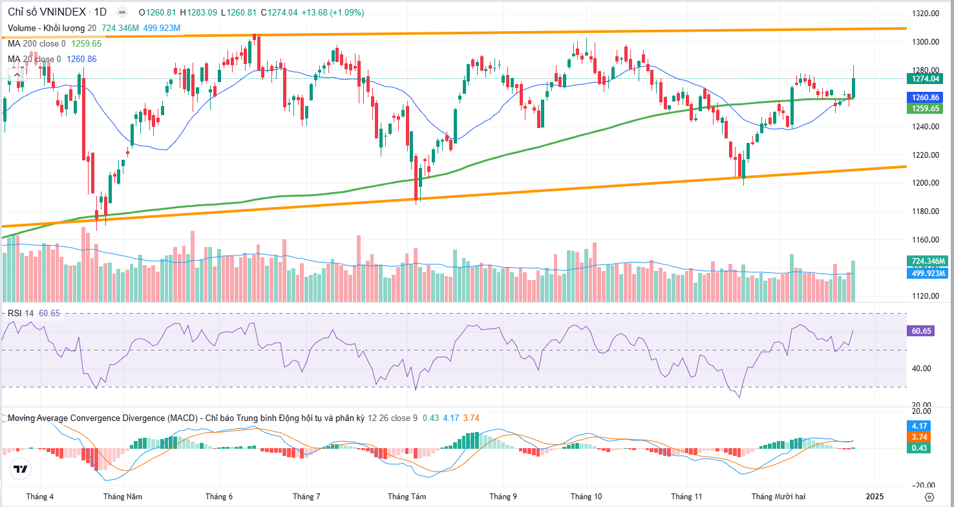
Task: Click the 40.00 RSI scale value
Action: pos(920,369)
